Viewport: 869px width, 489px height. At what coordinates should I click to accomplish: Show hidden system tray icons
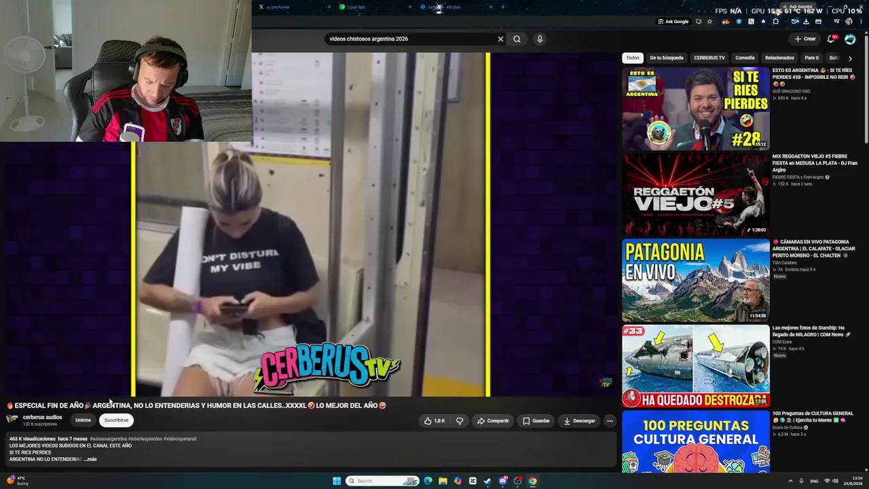(x=790, y=481)
